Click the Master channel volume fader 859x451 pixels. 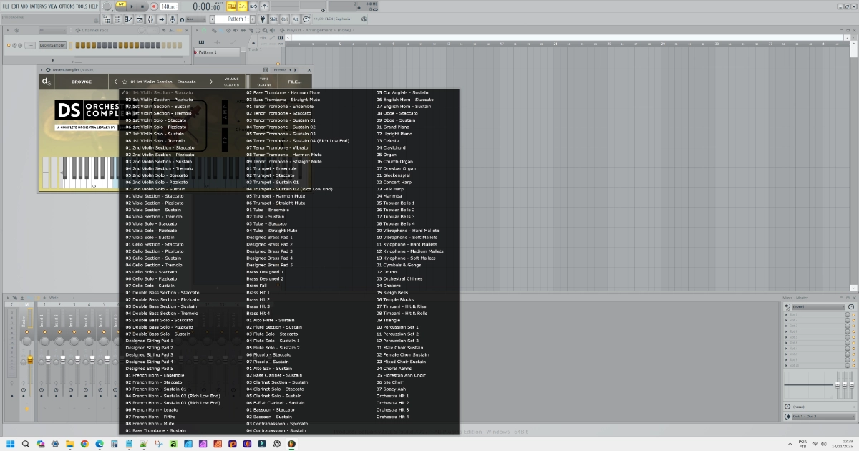point(29,359)
